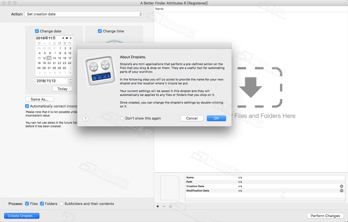Click the help question mark icon
Image resolution: width=348 pixels, height=222 pixels.
coord(85,119)
